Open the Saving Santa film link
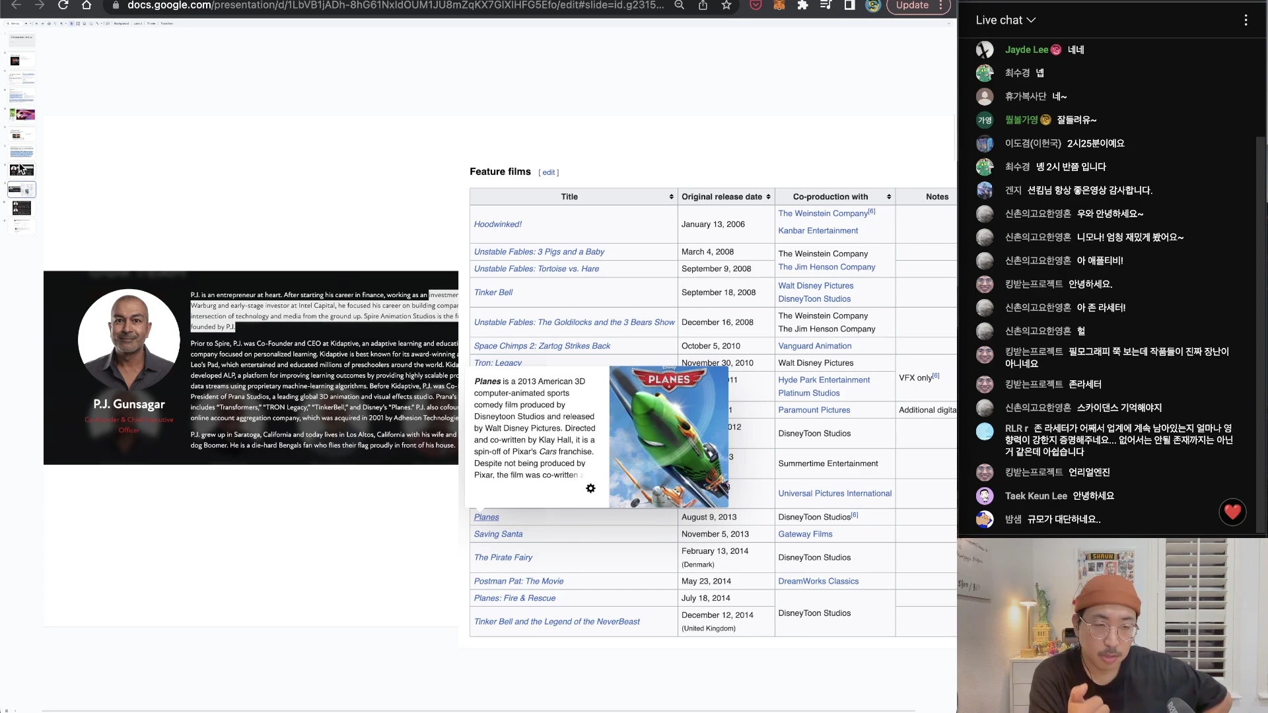This screenshot has width=1268, height=713. tap(498, 534)
